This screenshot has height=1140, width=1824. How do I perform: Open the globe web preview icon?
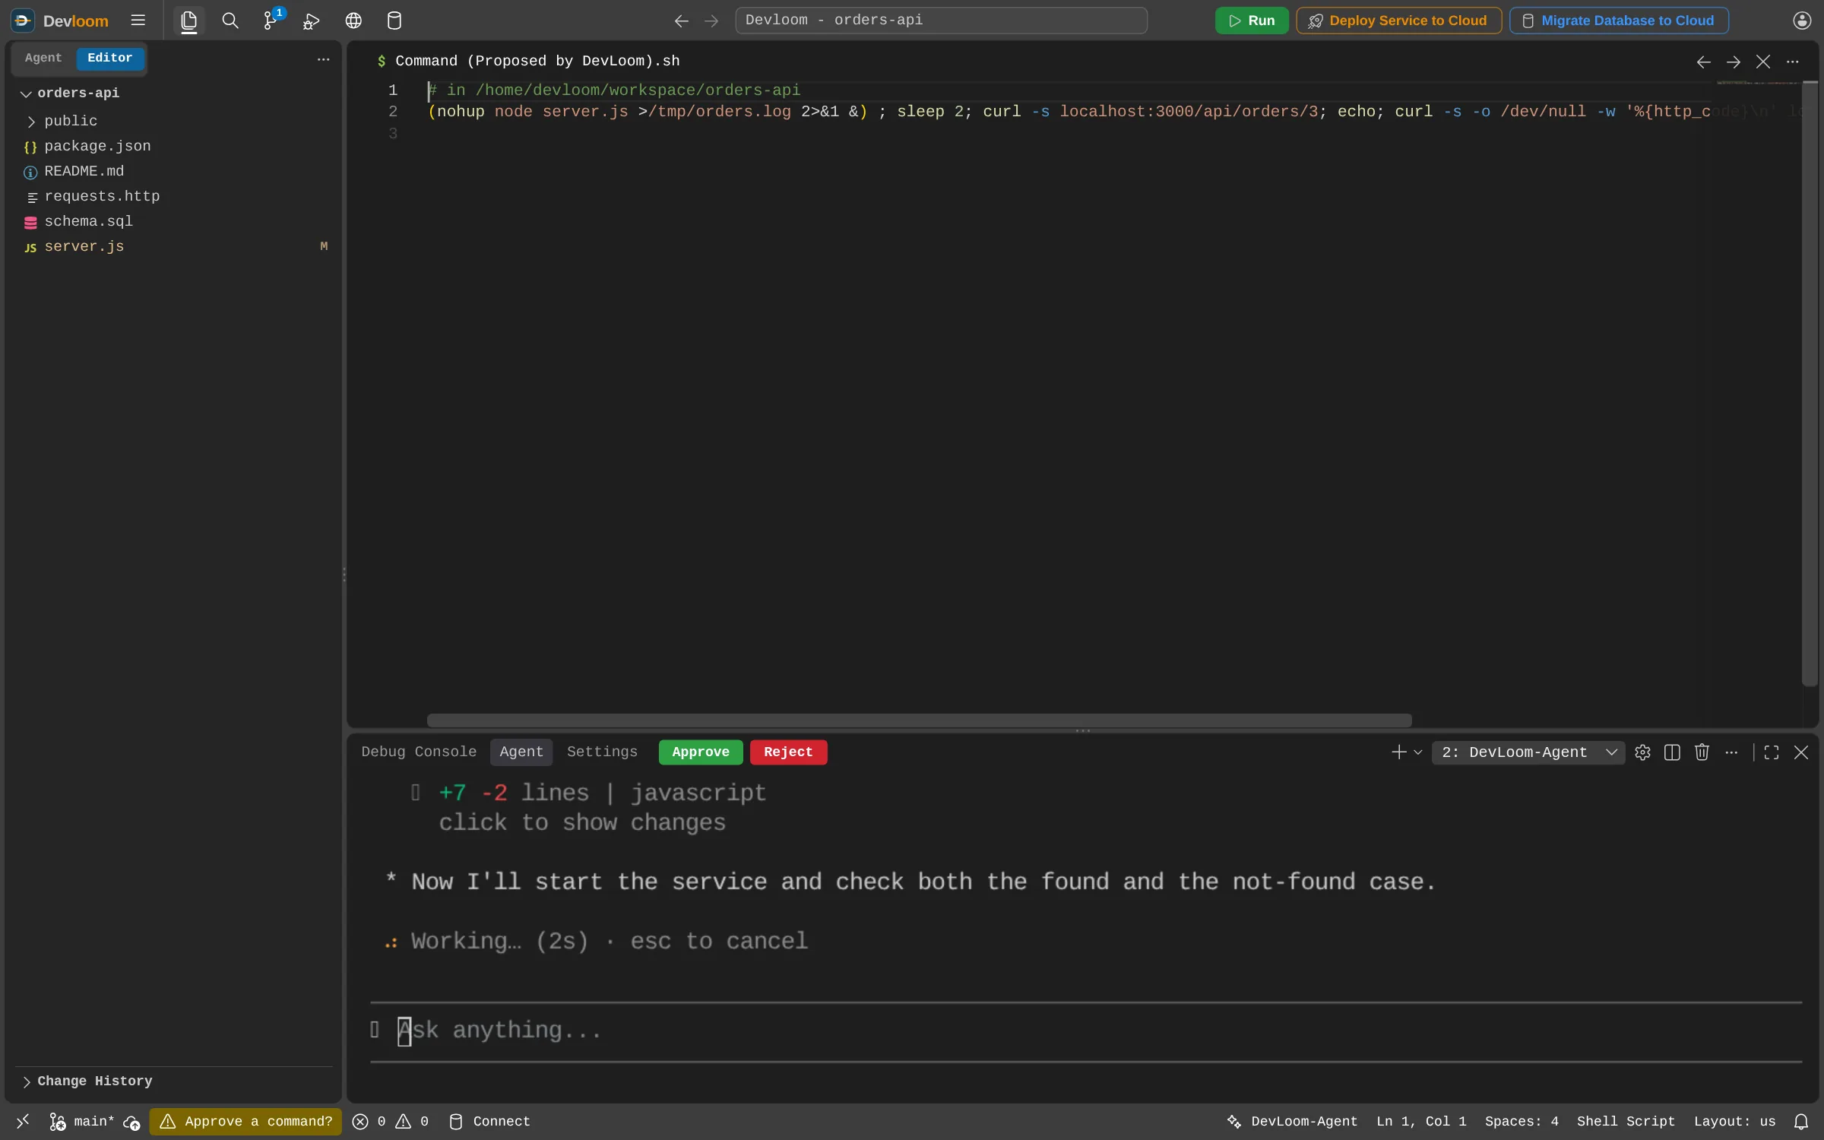(x=353, y=21)
